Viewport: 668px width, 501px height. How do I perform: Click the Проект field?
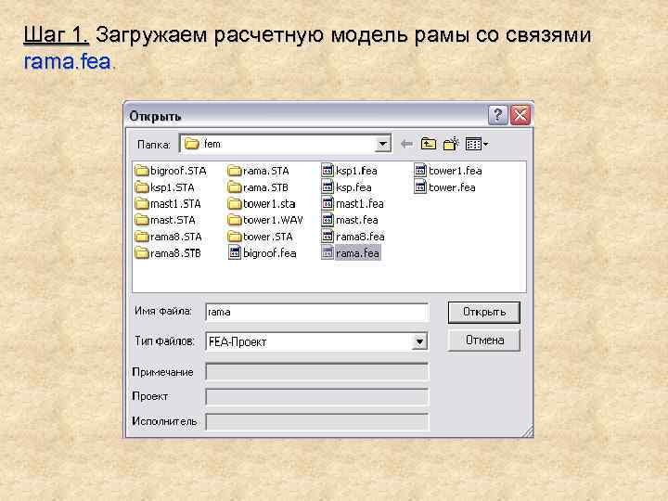coord(316,397)
